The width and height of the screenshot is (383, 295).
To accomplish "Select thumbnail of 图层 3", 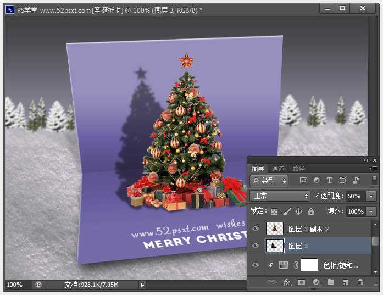I will click(x=275, y=246).
